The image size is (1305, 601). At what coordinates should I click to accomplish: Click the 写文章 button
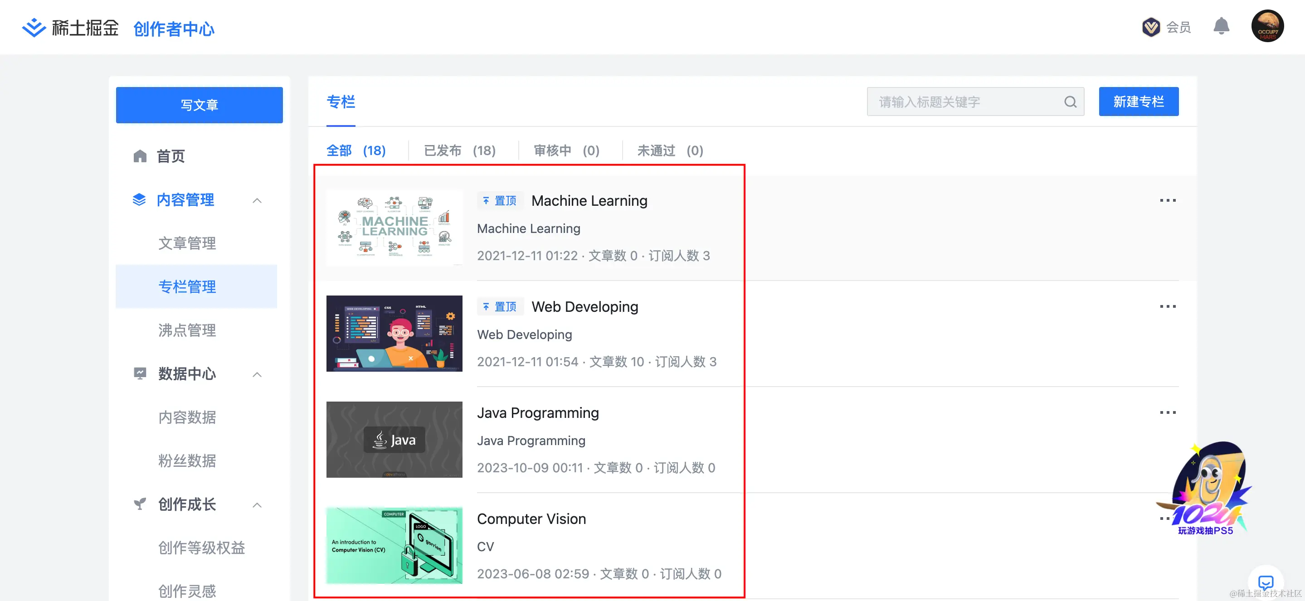pyautogui.click(x=199, y=105)
